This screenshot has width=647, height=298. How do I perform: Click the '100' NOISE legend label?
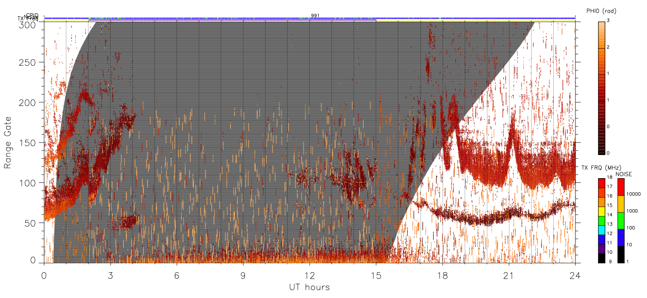tap(631, 229)
